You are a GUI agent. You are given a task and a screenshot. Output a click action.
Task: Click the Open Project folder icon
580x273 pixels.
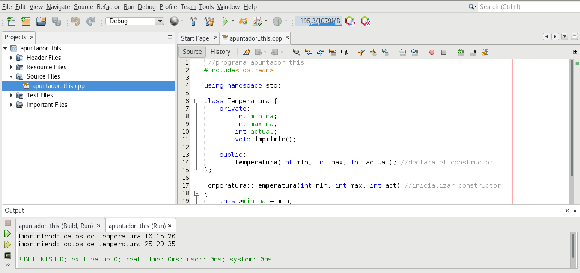[x=41, y=21]
